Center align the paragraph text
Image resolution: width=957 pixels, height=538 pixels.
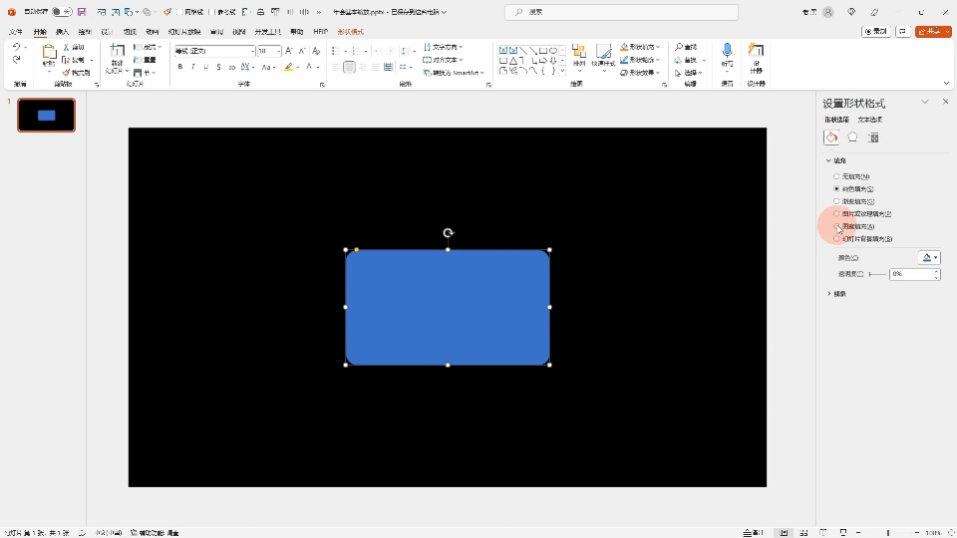click(x=349, y=67)
